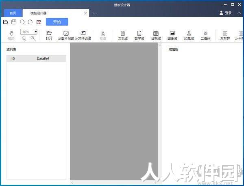Click the ID column header

(x=13, y=59)
